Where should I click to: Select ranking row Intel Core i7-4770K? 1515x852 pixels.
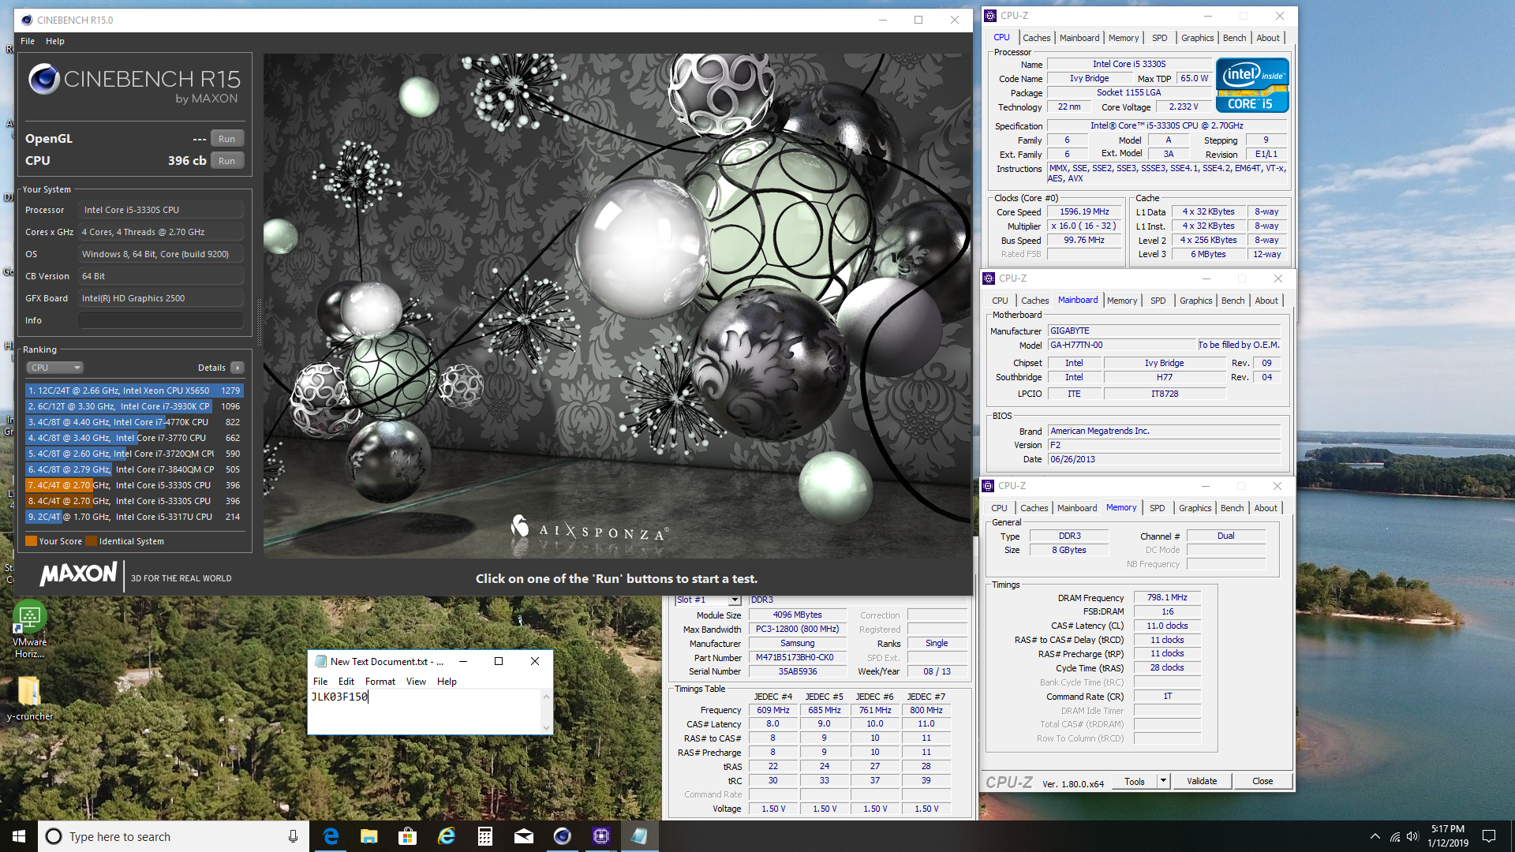(134, 422)
